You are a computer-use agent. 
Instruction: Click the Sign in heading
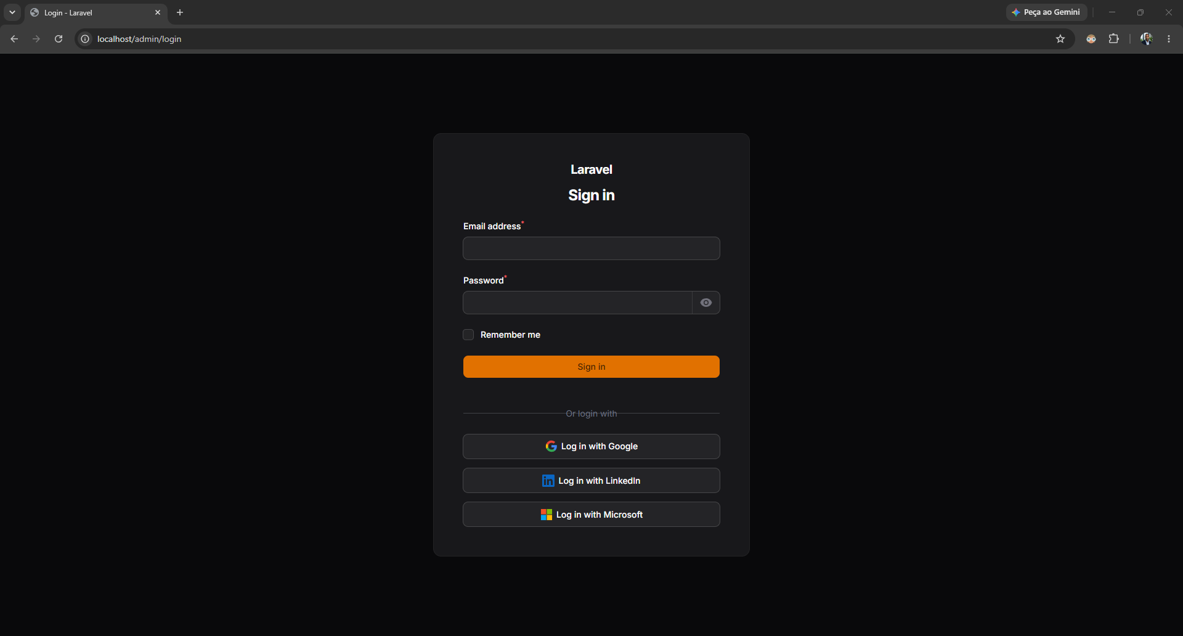click(x=591, y=195)
